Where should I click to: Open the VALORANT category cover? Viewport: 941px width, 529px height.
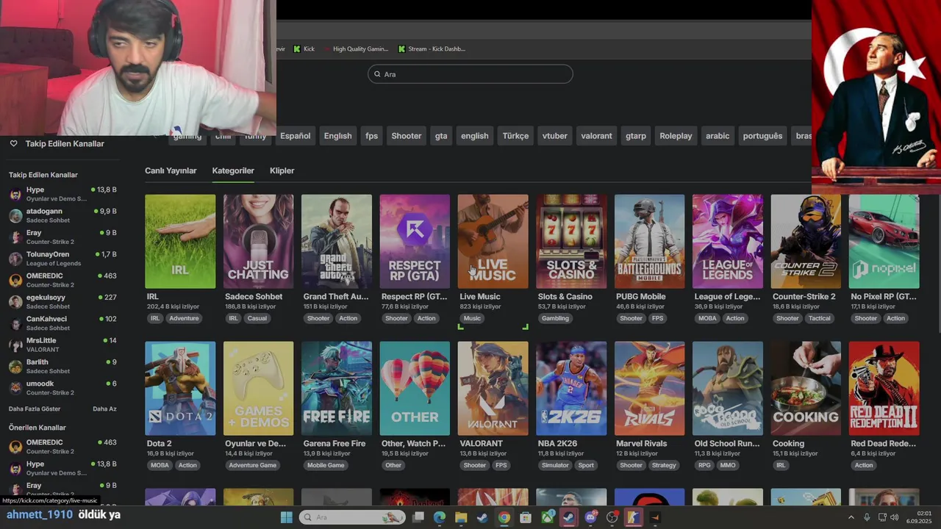click(x=493, y=388)
